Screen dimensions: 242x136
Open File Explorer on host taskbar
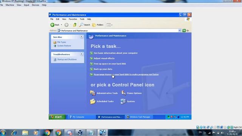25,133
